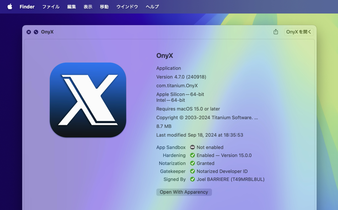The height and width of the screenshot is (210, 338).
Task: Click the Version 4.7.0 (240918) text
Action: pyautogui.click(x=181, y=77)
